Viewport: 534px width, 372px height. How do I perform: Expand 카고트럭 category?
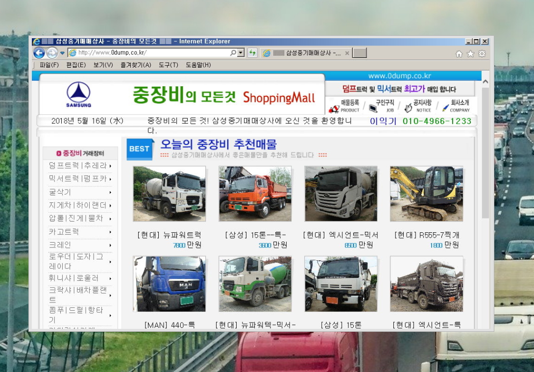point(80,232)
